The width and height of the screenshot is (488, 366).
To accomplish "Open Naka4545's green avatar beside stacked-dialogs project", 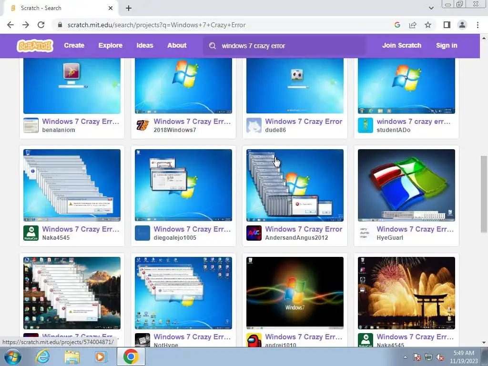I will coord(31,233).
